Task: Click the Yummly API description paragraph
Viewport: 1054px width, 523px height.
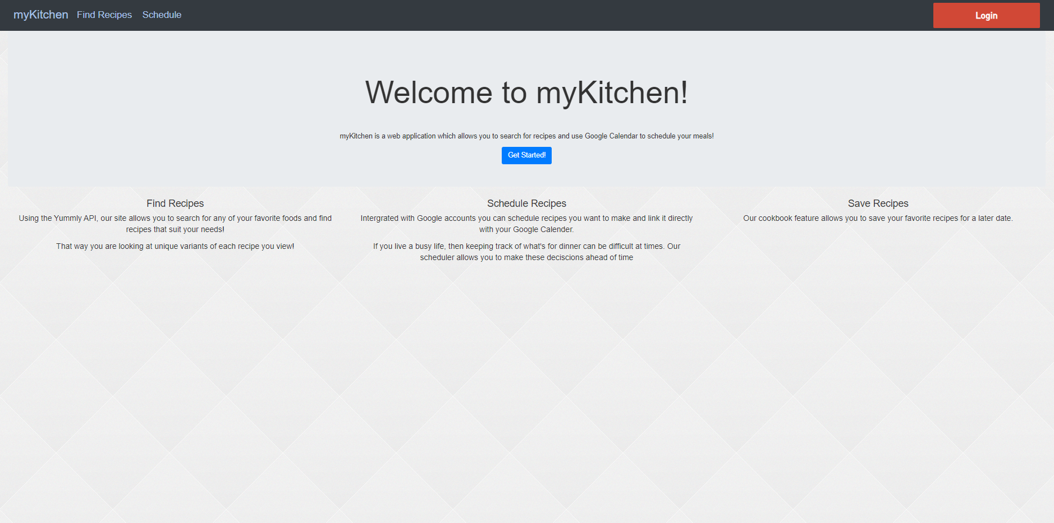Action: 175,224
